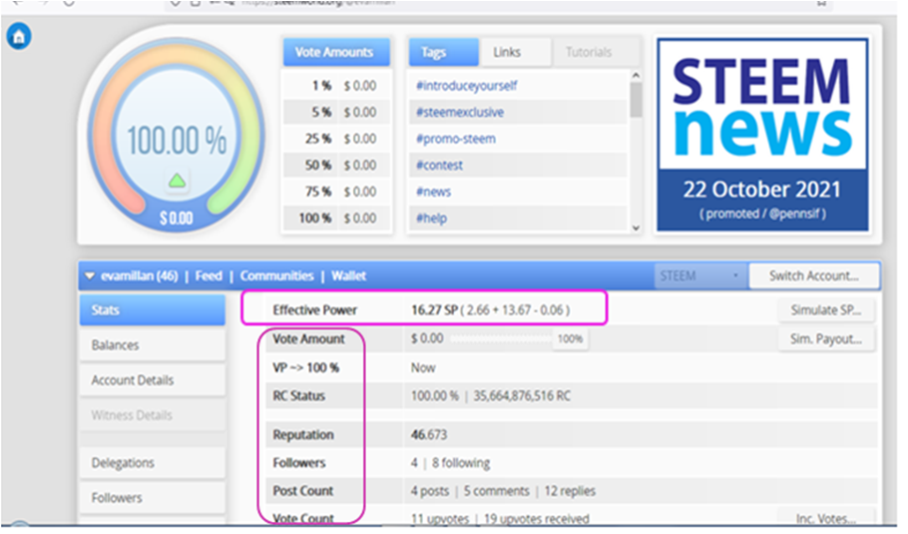This screenshot has width=908, height=534.
Task: Click the 'promoted / @pennsif' caption
Action: click(x=762, y=214)
